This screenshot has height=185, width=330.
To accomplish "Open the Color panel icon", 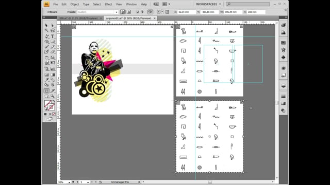I will click(x=284, y=25).
